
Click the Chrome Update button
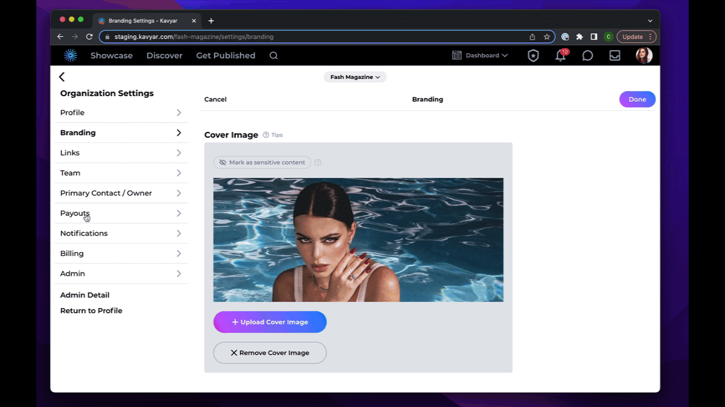(636, 37)
